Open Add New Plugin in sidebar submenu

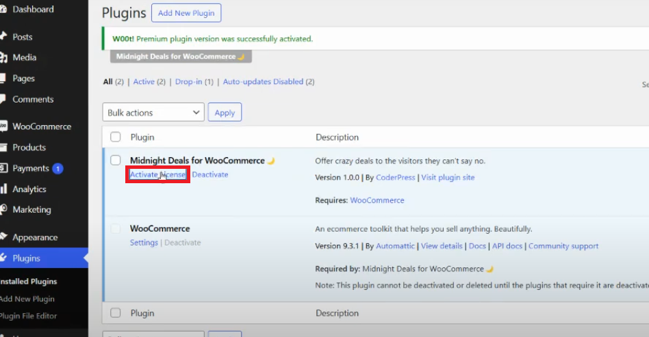point(27,299)
